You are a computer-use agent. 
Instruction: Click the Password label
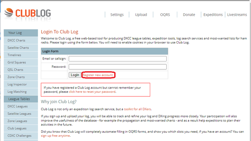pyautogui.click(x=59, y=67)
